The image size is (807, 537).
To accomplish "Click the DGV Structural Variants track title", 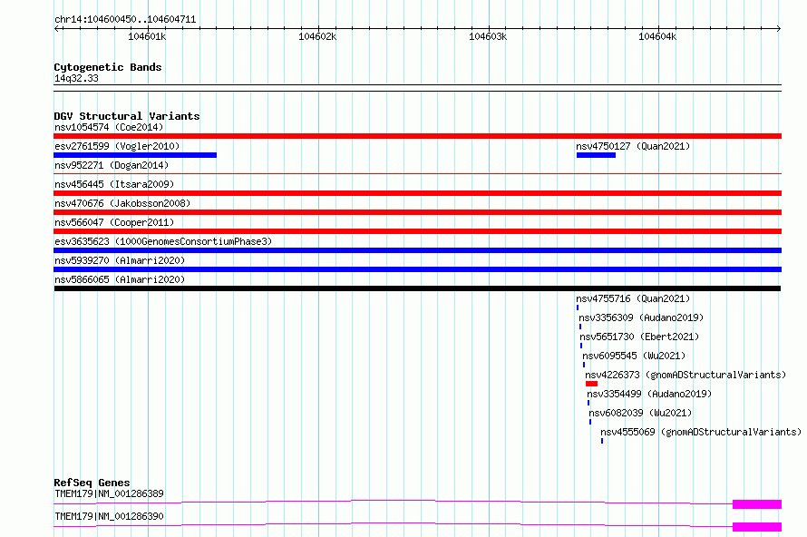I will coord(127,116).
